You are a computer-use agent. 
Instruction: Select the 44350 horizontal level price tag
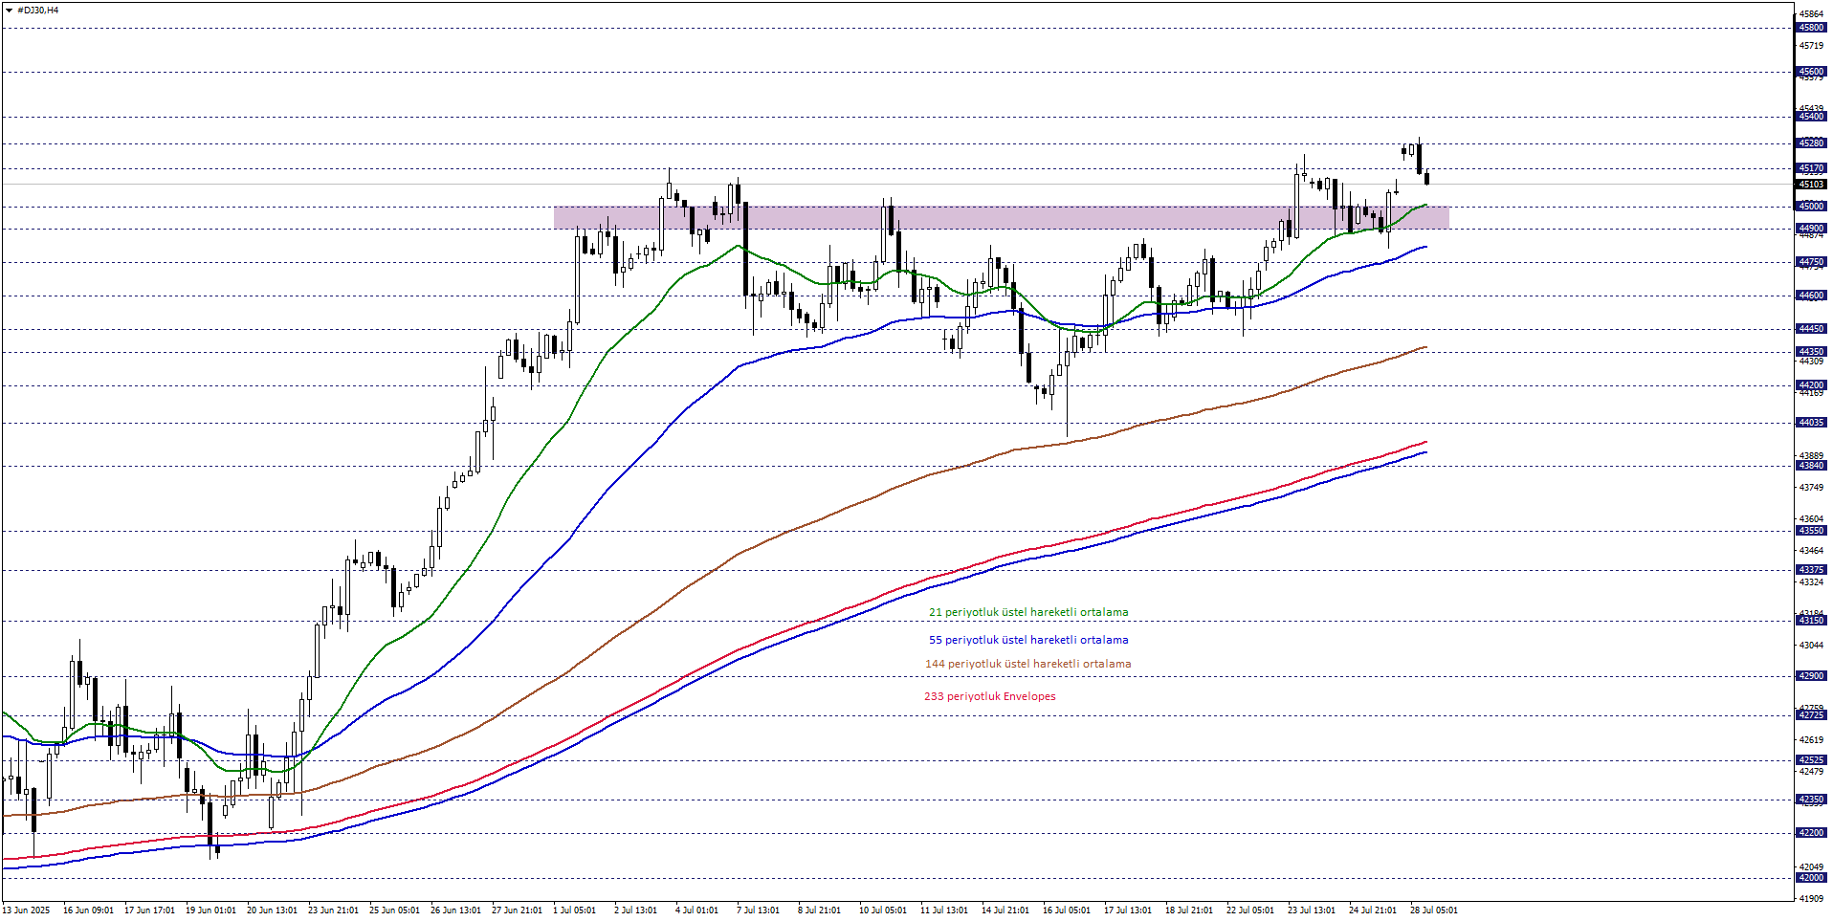click(x=1812, y=352)
